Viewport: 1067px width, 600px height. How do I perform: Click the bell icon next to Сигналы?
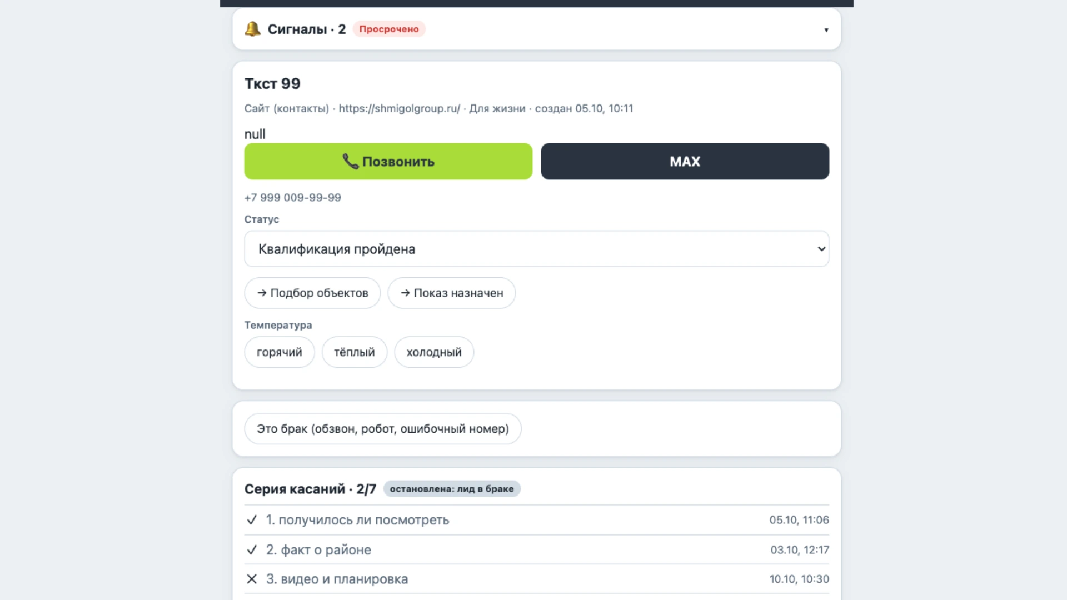tap(253, 29)
